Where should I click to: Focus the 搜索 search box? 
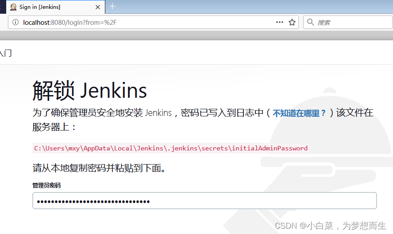coord(347,22)
